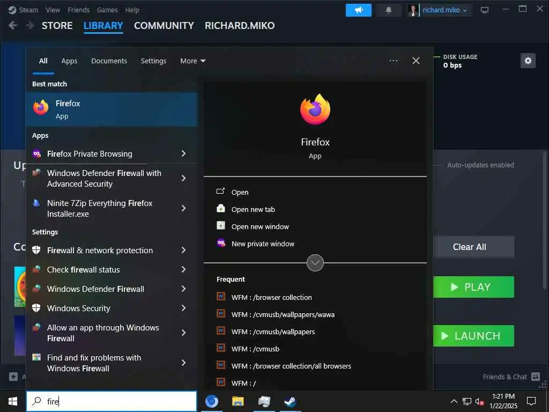This screenshot has width=549, height=412.
Task: Expand Check firewall status arrow
Action: point(183,269)
